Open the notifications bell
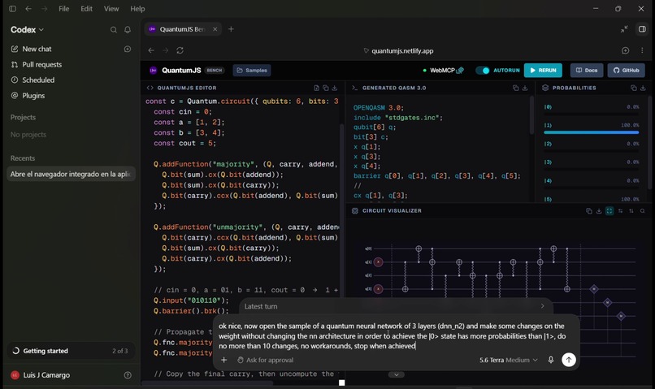Image resolution: width=655 pixels, height=389 pixels. [128, 29]
